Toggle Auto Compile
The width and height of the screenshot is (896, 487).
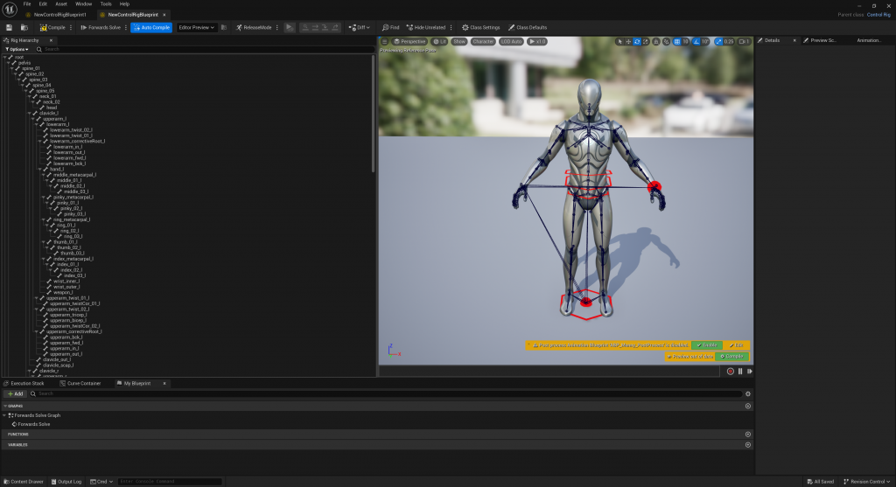pos(151,27)
